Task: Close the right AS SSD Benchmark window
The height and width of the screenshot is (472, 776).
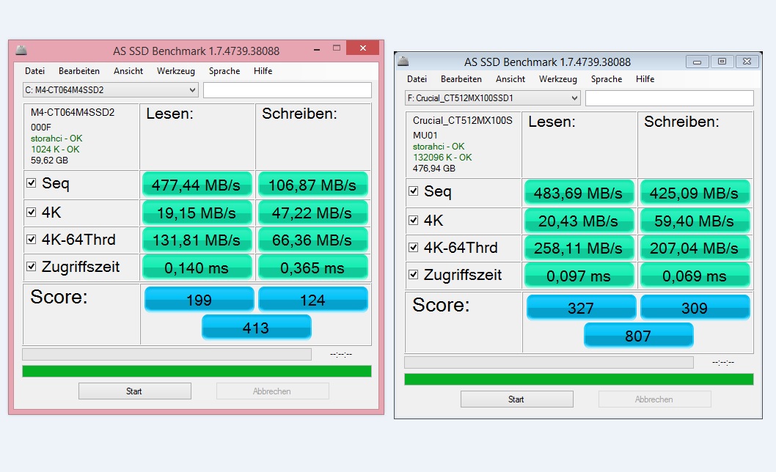Action: tap(747, 62)
